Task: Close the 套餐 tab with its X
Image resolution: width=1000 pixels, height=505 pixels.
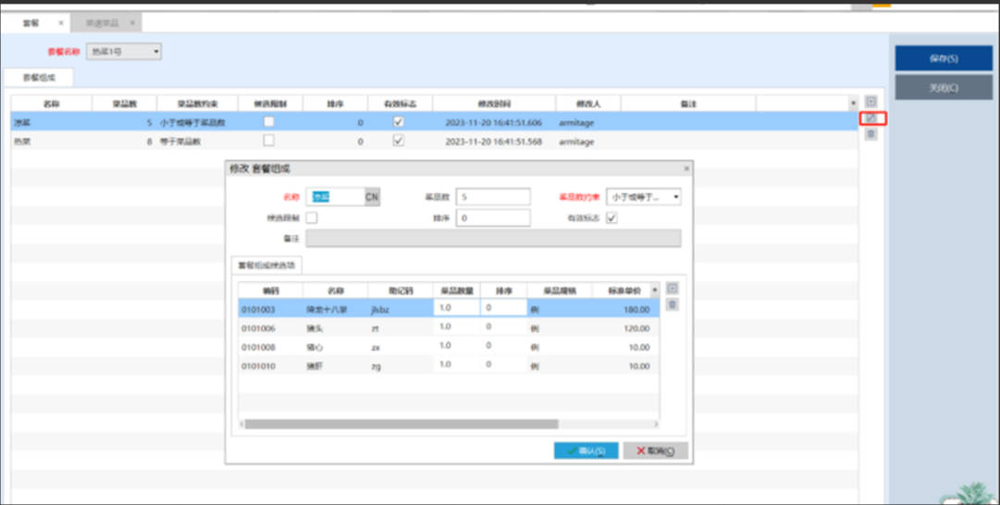Action: (x=61, y=22)
